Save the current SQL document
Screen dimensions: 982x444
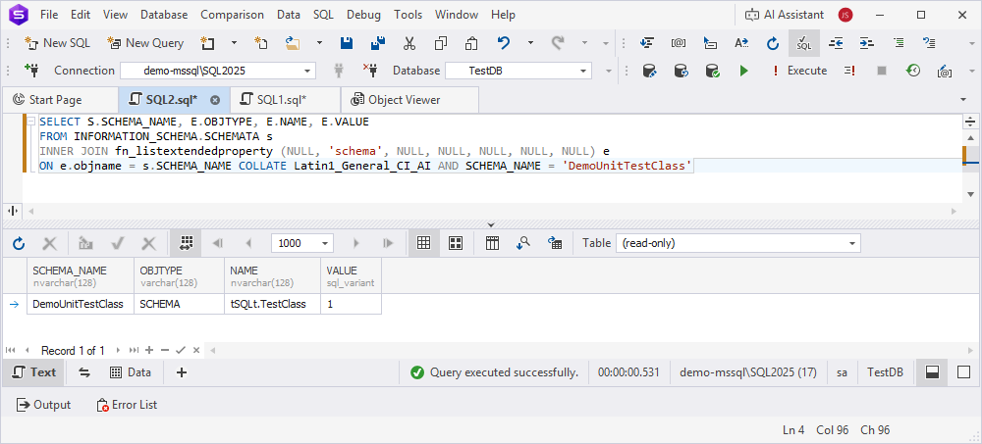point(347,43)
